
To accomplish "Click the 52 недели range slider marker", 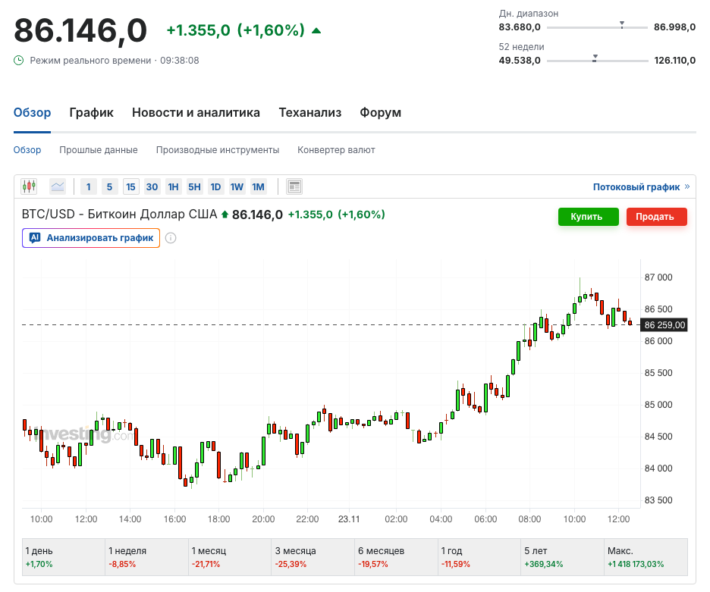I will 595,58.
